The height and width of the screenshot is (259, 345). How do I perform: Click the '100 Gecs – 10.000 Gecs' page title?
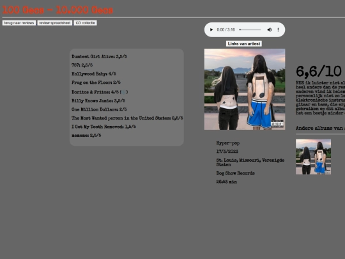point(57,10)
